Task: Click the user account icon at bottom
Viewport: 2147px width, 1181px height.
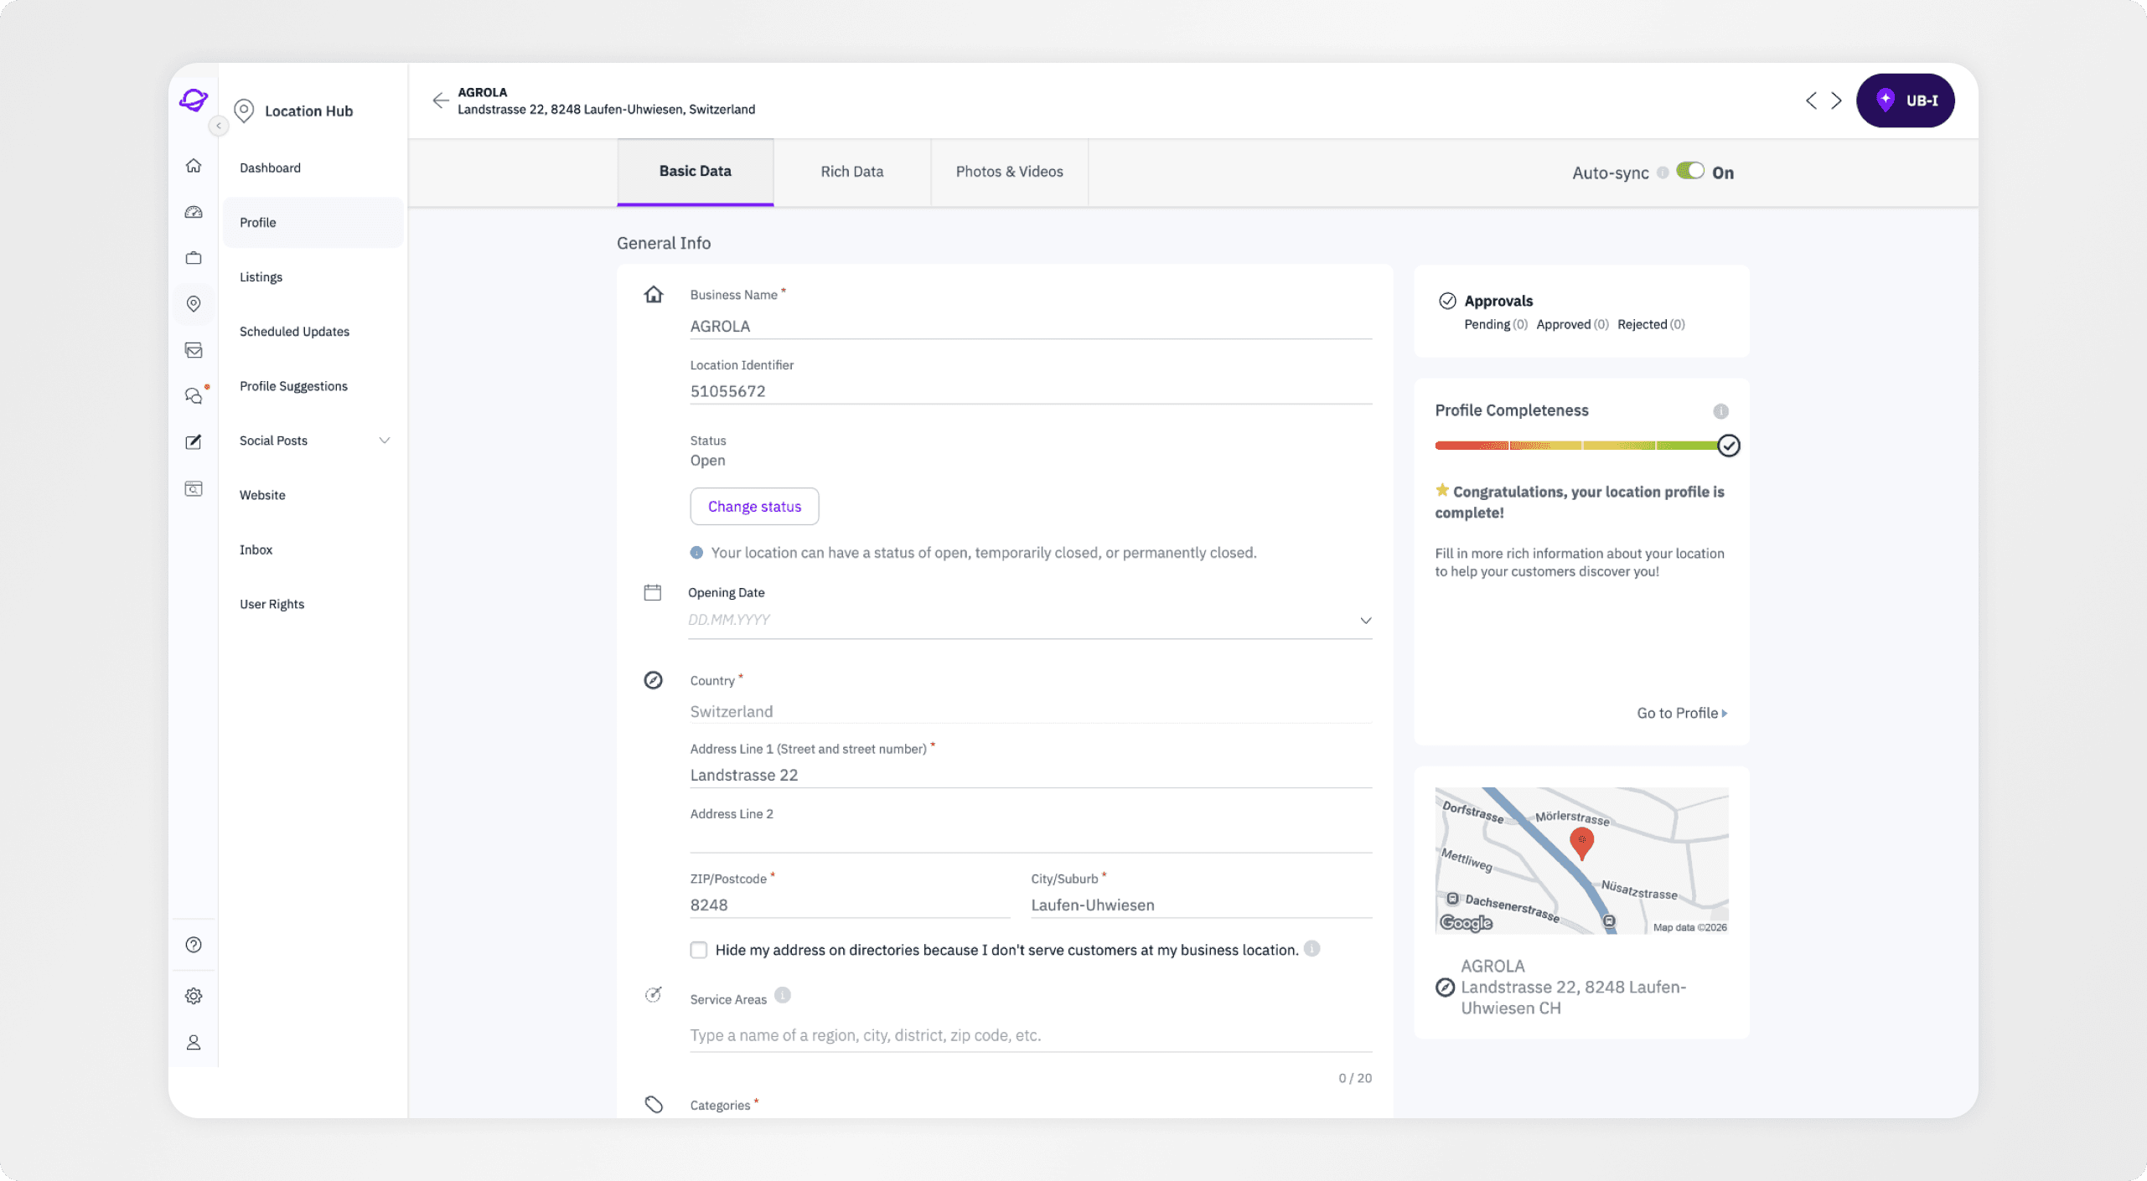Action: point(194,1043)
